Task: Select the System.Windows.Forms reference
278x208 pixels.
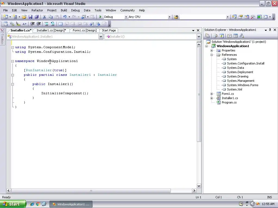Action: [242, 85]
